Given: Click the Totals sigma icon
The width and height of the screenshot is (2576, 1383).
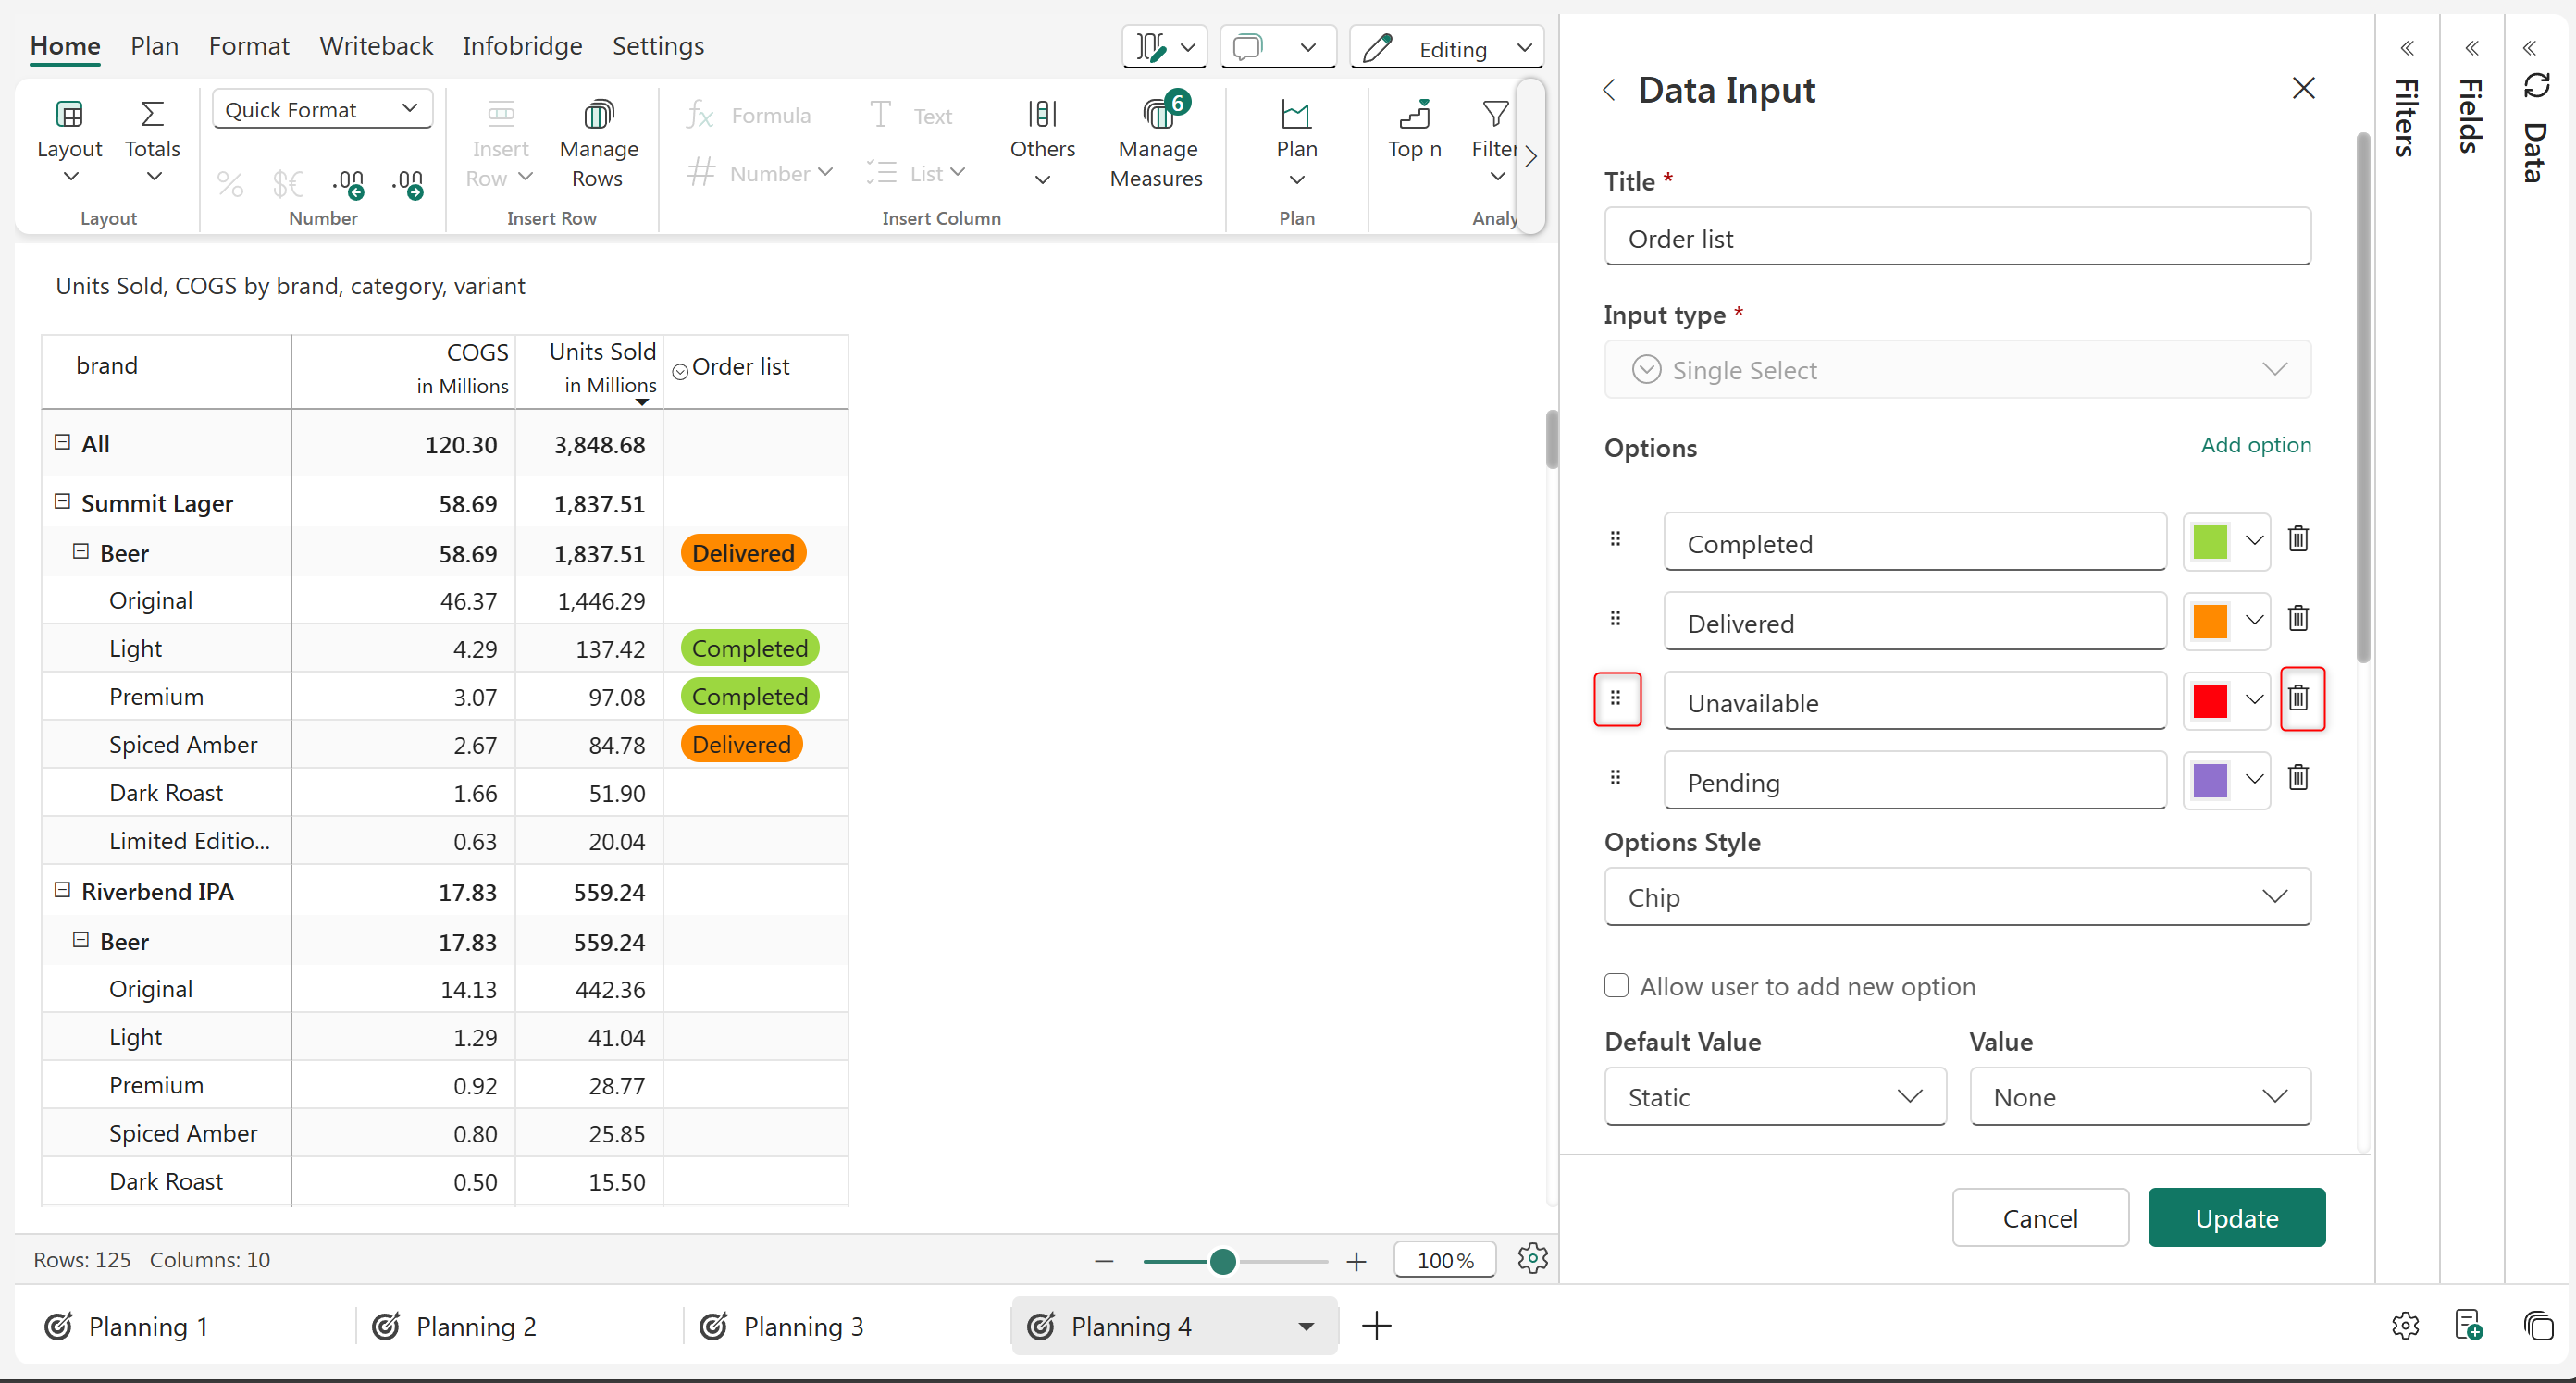Looking at the screenshot, I should tap(152, 114).
